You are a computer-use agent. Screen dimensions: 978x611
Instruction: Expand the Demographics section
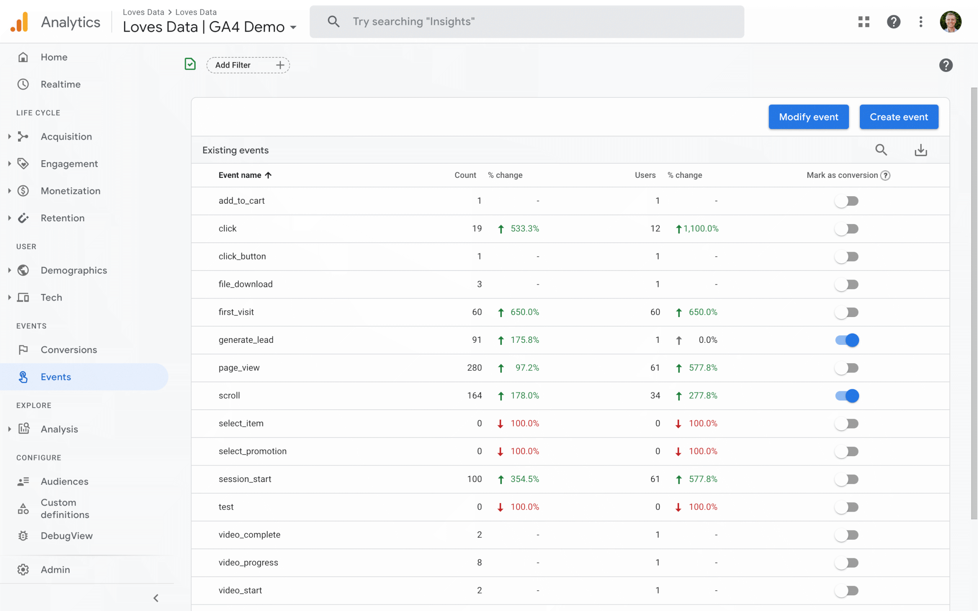pos(74,271)
